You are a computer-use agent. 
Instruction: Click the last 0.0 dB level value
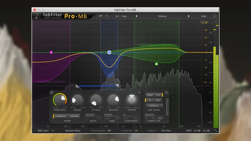pyautogui.click(x=206, y=131)
